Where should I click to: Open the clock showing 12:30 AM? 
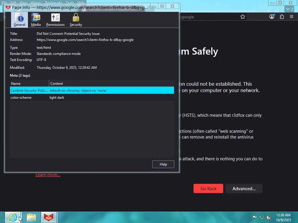pos(283,217)
